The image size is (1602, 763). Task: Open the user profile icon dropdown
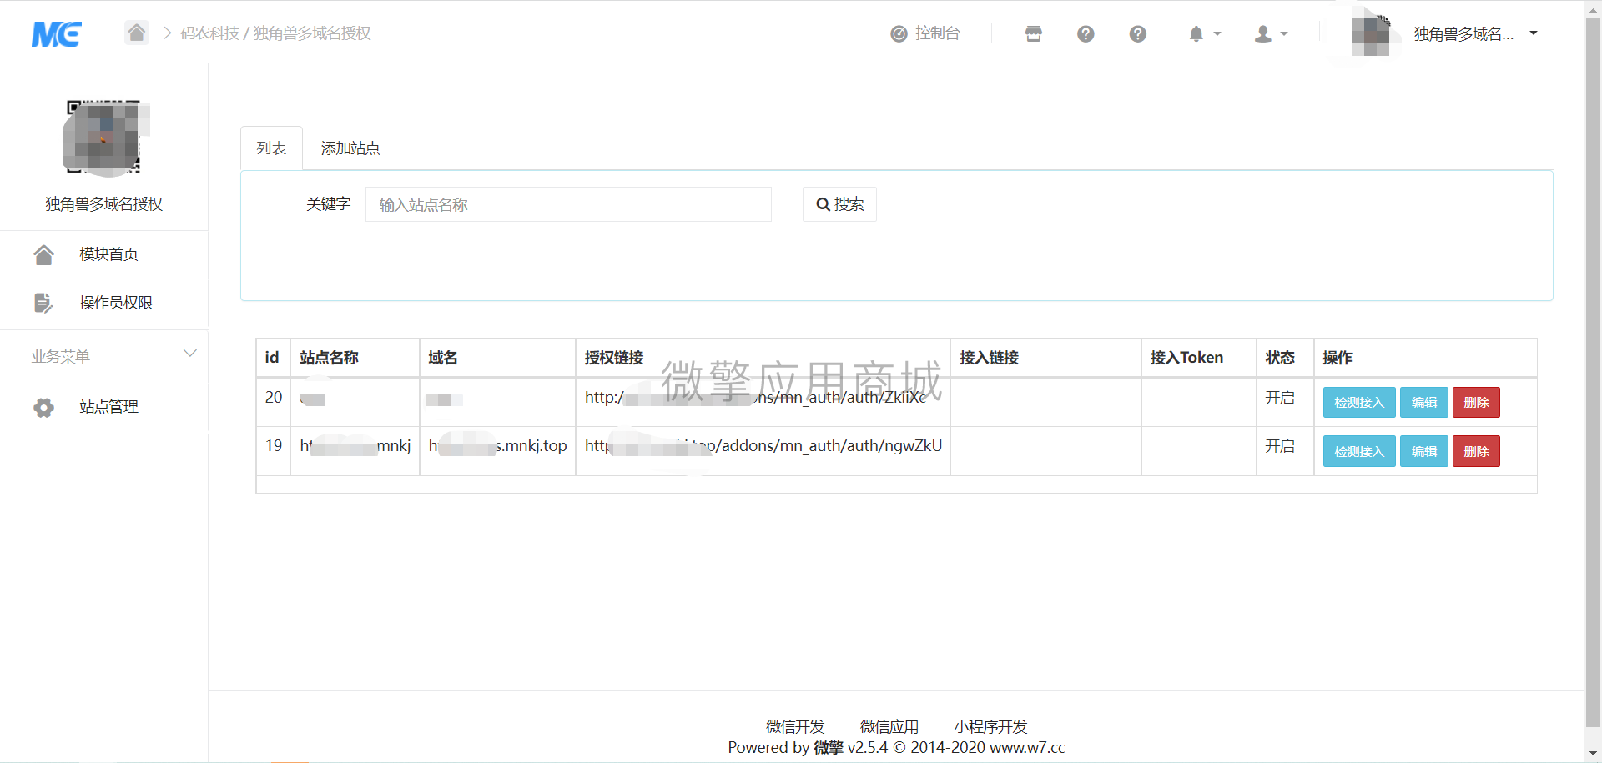(x=1272, y=33)
